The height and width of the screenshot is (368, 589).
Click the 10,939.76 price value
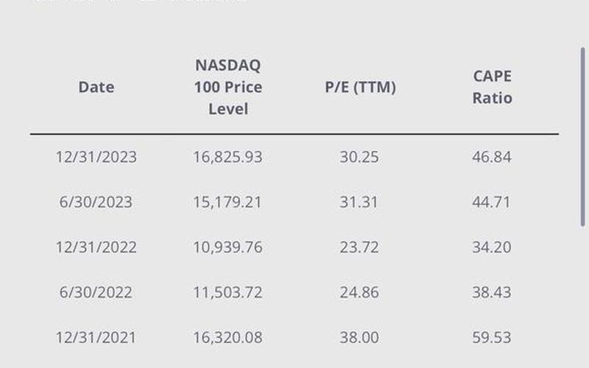tap(228, 247)
